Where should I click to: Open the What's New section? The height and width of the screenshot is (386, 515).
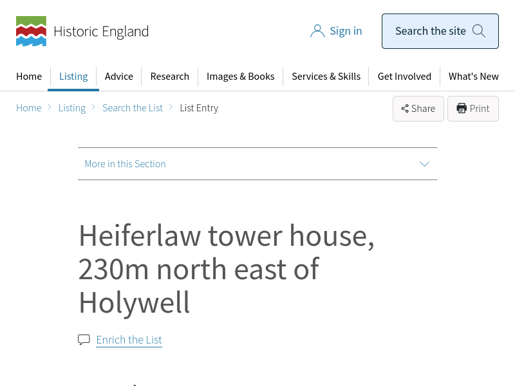474,76
